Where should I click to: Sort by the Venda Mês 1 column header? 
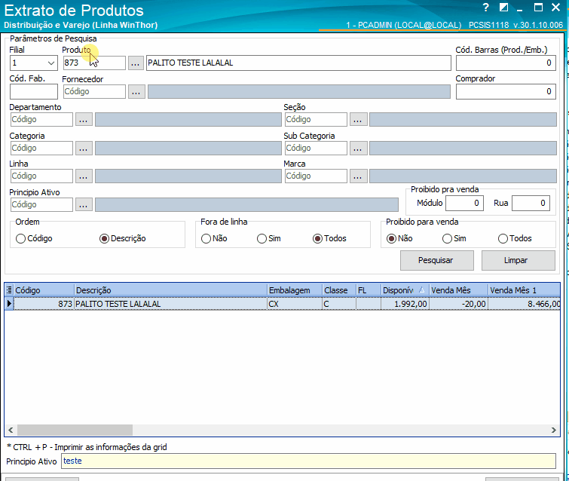524,290
